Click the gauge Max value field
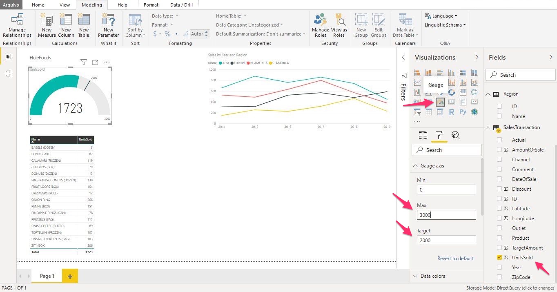Viewport: 557px width, 292px height. [x=446, y=215]
